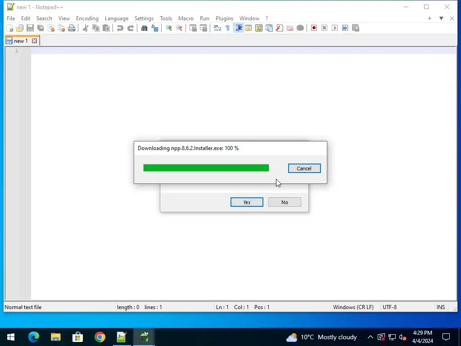The width and height of the screenshot is (461, 346).
Task: Open the question mark help menu
Action: pos(267,18)
